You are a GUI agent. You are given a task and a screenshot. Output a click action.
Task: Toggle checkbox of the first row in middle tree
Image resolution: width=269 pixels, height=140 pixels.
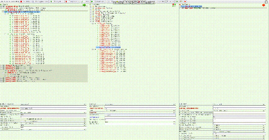coord(90,6)
